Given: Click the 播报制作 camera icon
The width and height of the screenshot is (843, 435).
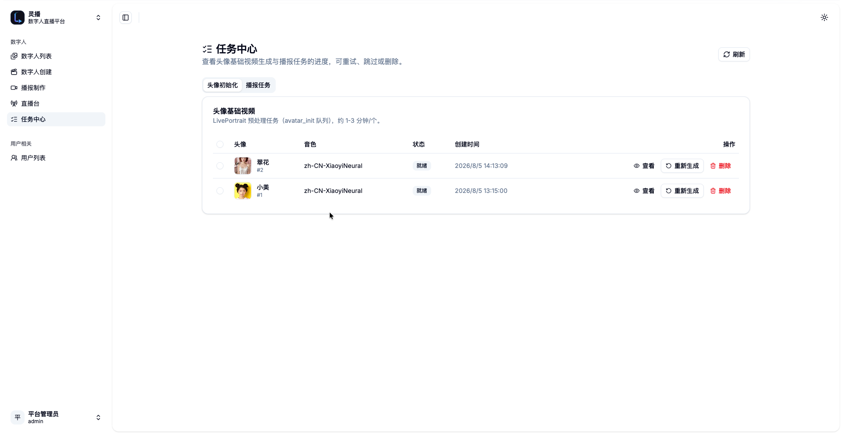Looking at the screenshot, I should (14, 88).
